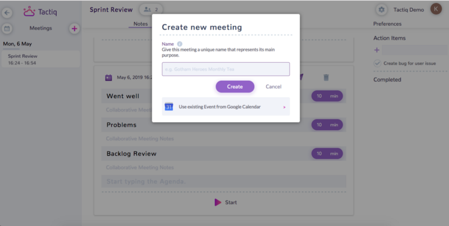The height and width of the screenshot is (226, 449).
Task: Click the purple calendar date icon
Action: point(108,77)
